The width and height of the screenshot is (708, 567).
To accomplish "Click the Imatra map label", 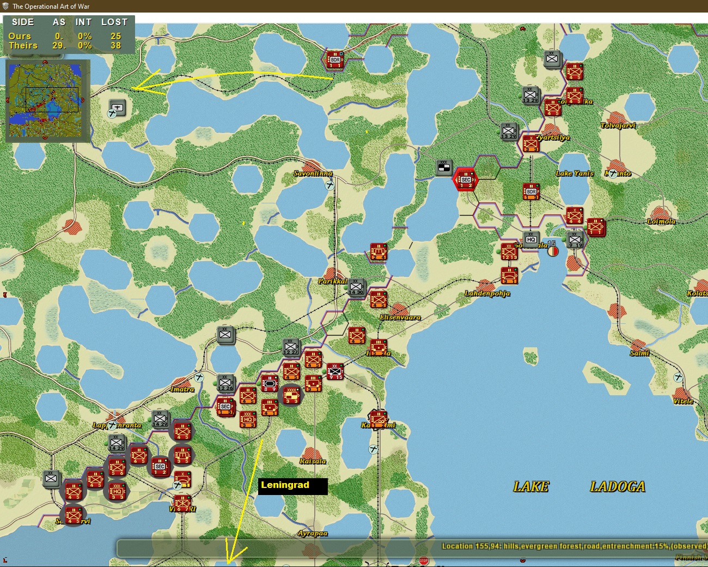I will [x=182, y=389].
